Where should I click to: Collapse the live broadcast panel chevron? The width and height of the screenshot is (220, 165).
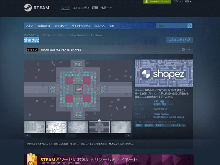[189, 49]
